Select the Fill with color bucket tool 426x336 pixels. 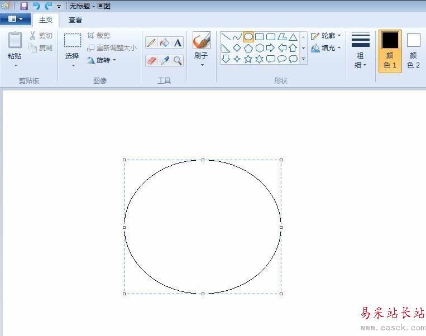tap(165, 42)
